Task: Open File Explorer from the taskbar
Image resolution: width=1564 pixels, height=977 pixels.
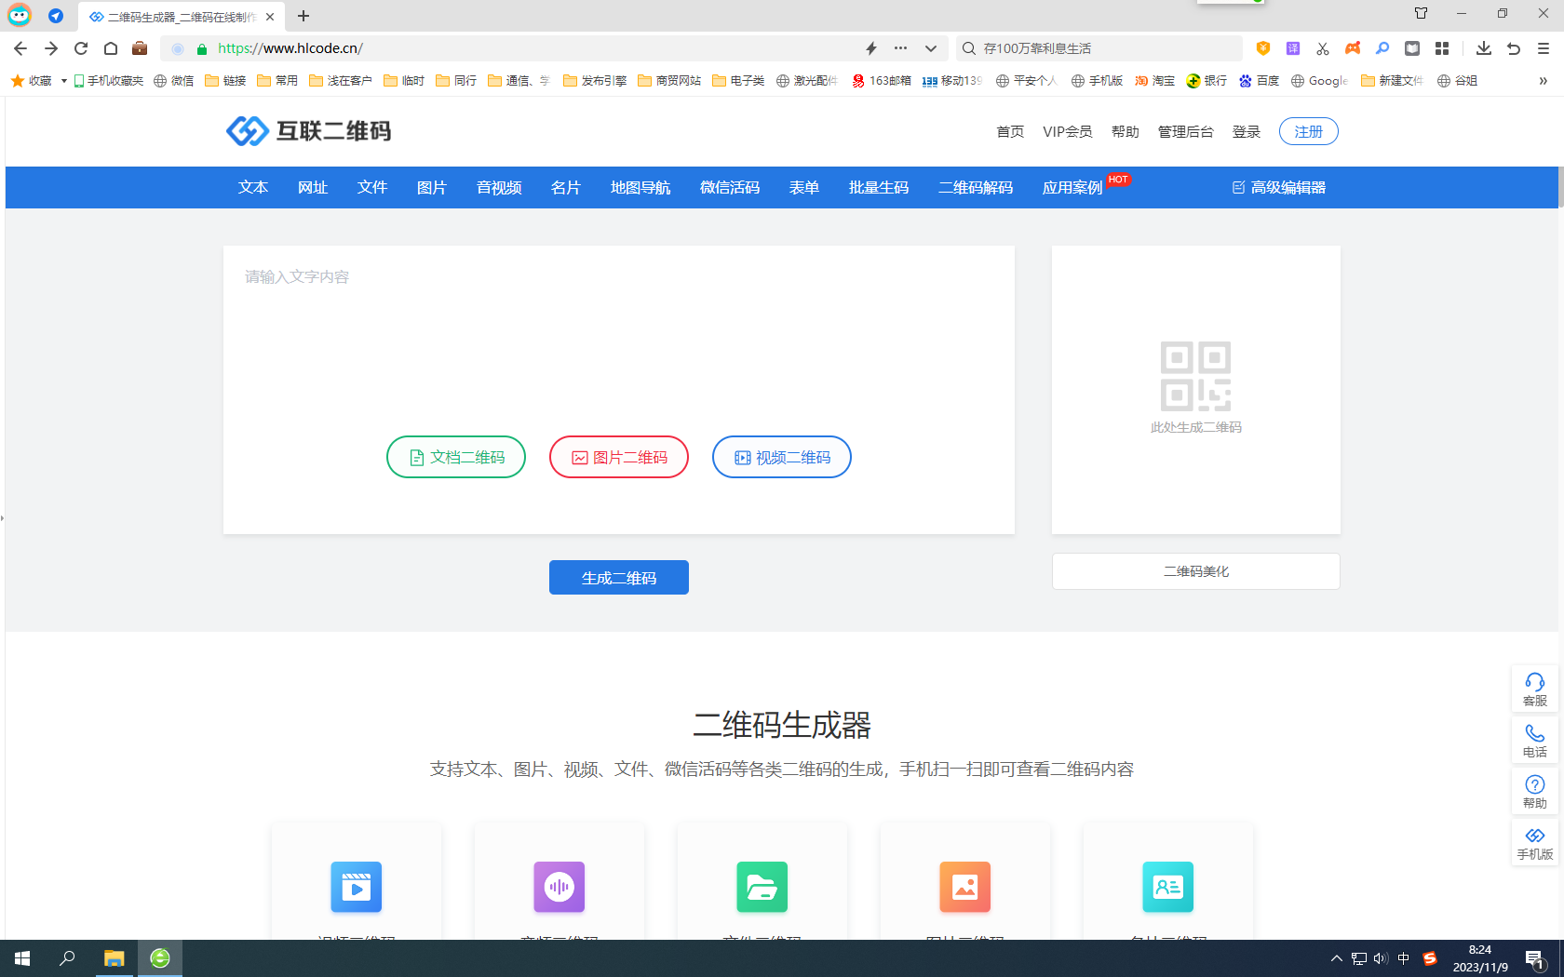Action: click(114, 958)
